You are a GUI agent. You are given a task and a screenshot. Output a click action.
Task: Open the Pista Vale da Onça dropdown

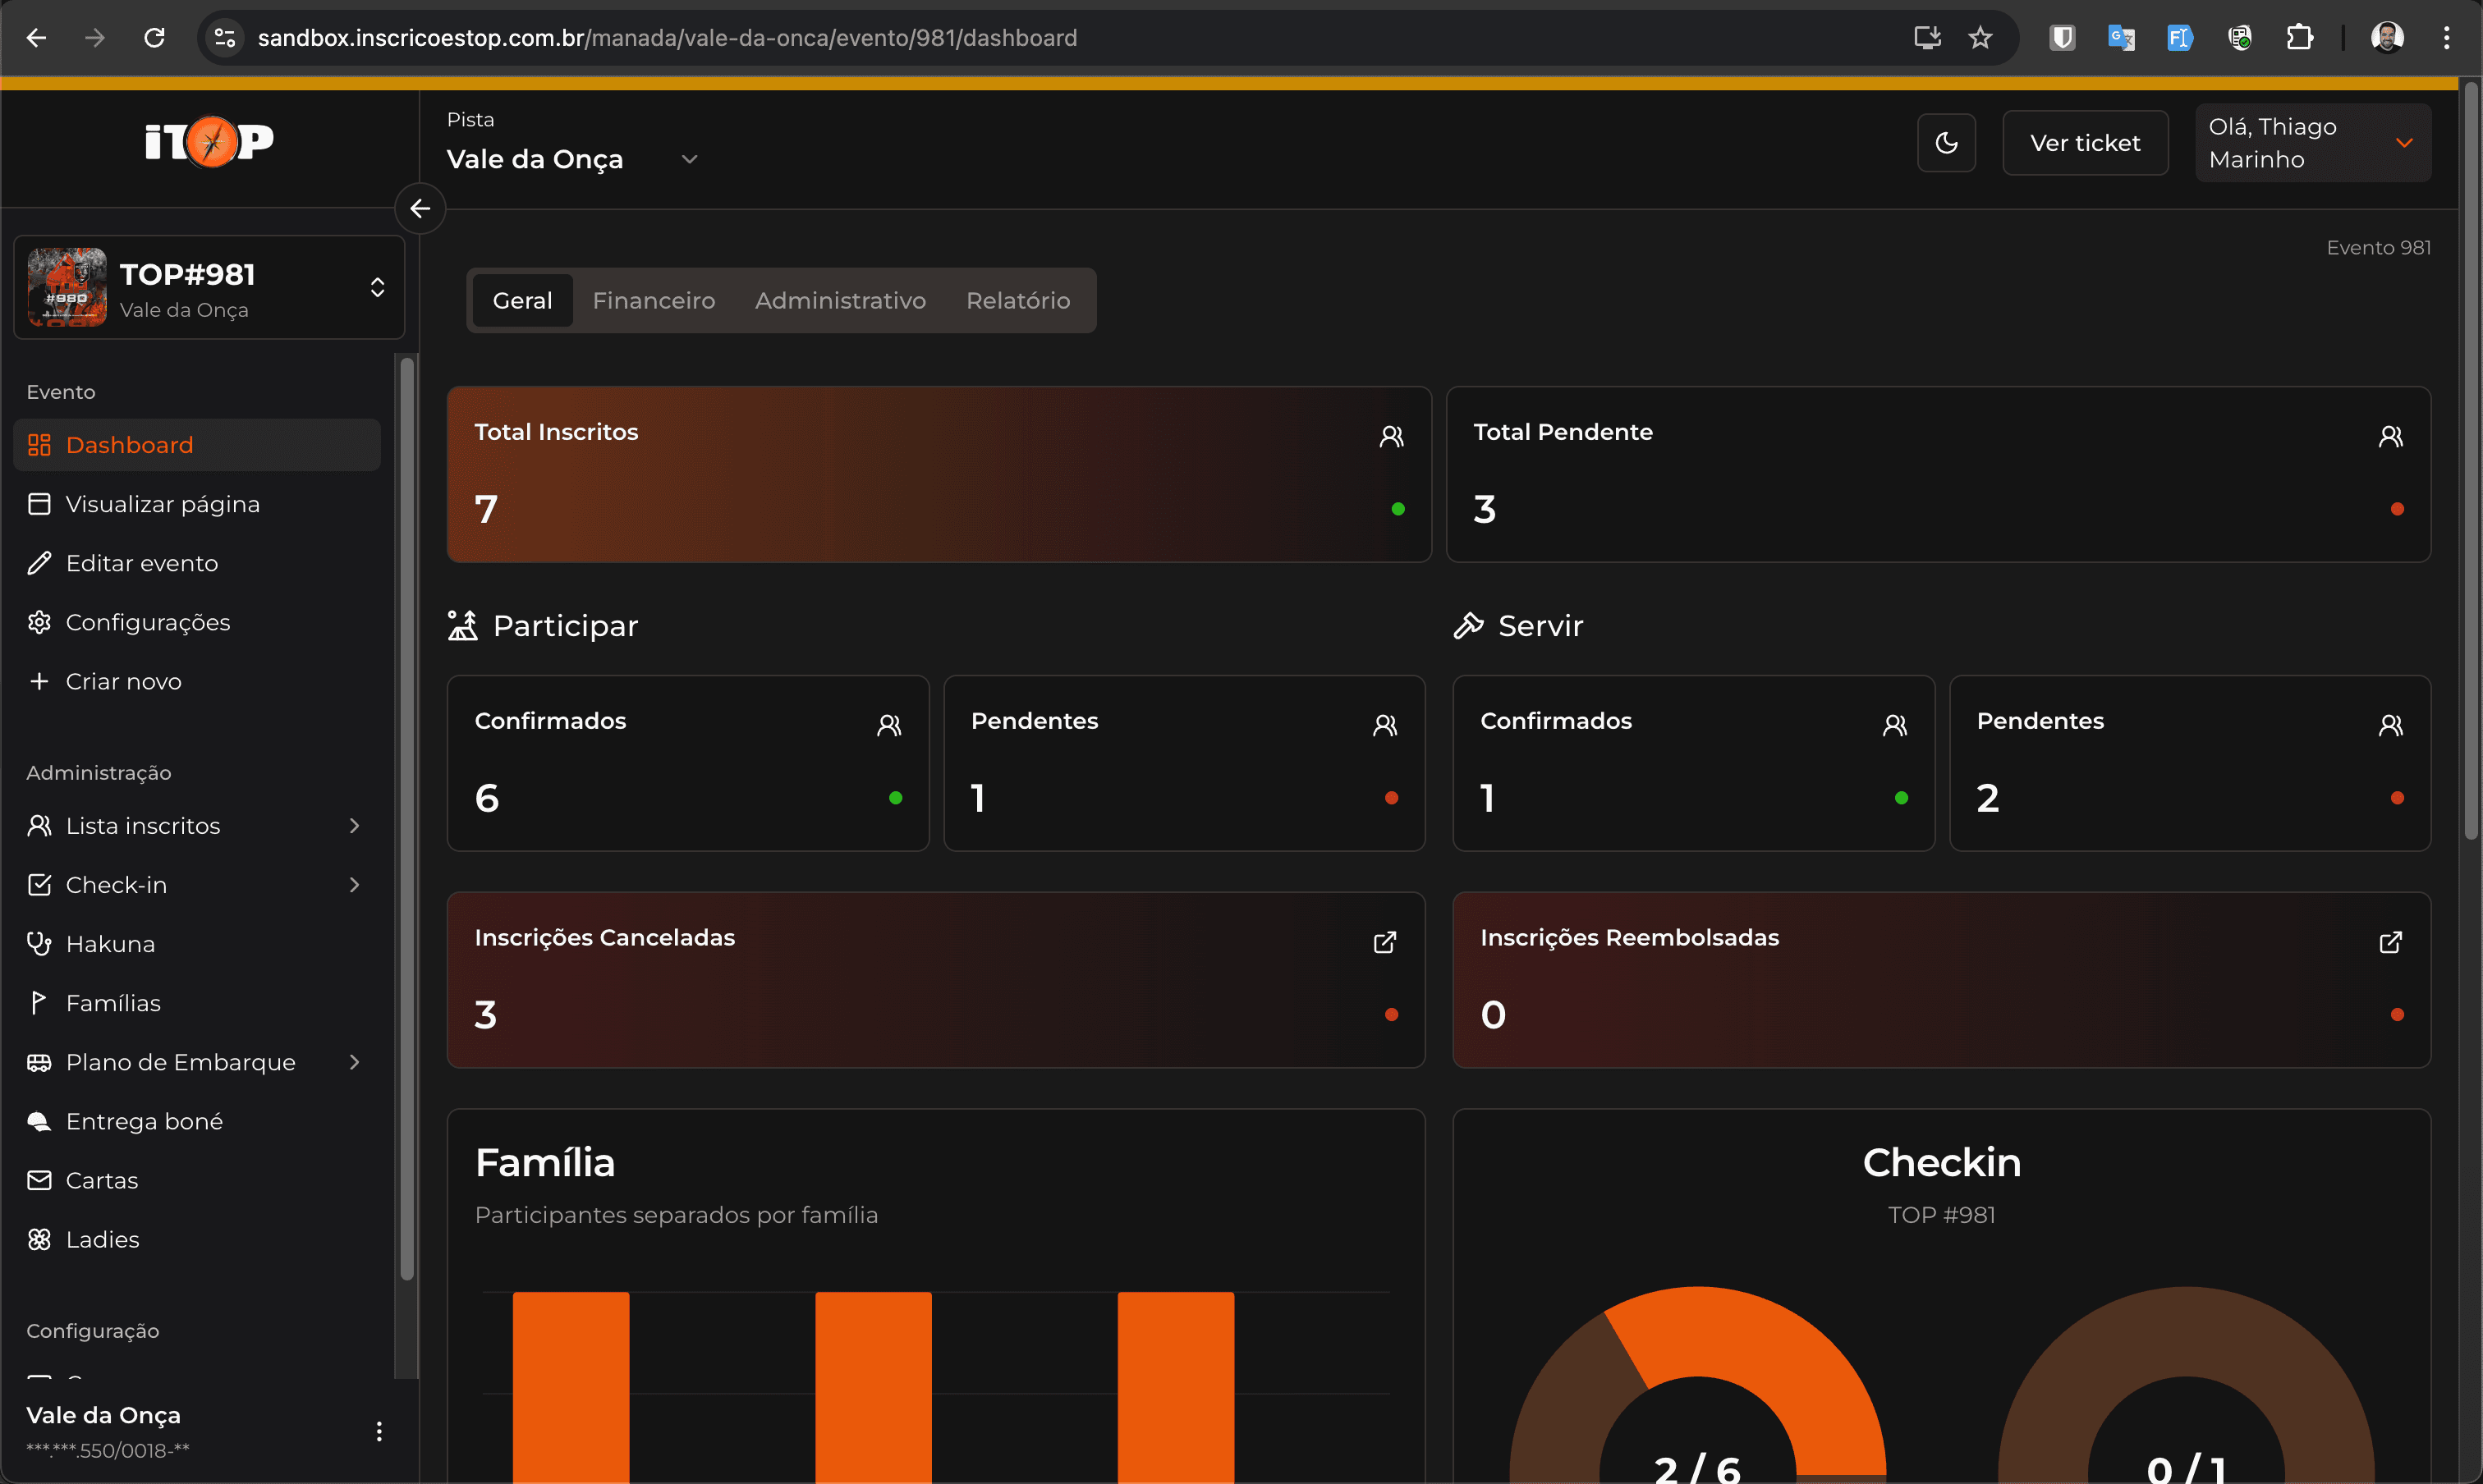coord(572,159)
